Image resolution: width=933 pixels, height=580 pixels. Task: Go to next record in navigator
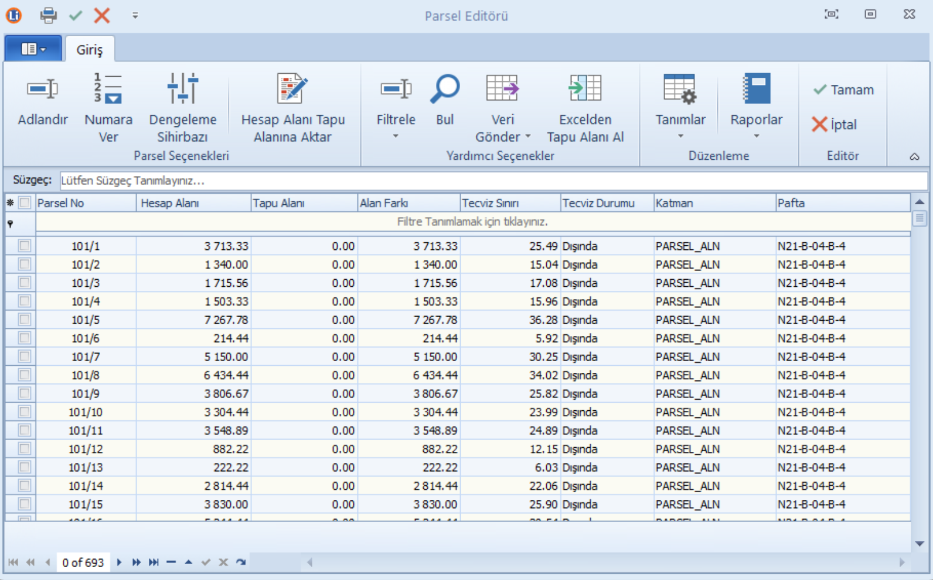click(x=119, y=562)
